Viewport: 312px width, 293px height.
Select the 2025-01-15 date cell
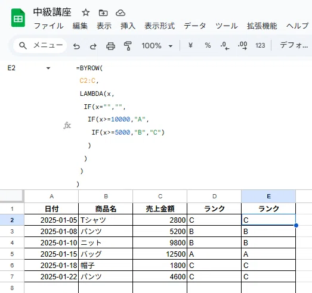pyautogui.click(x=51, y=254)
